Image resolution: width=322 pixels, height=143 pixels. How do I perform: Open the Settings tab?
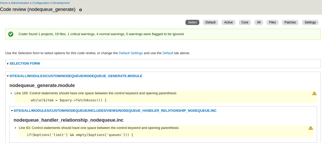tap(310, 22)
